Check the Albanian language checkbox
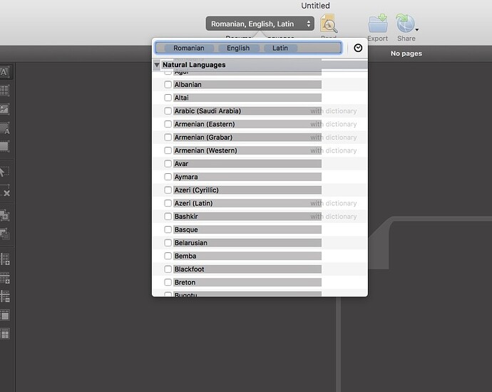This screenshot has height=392, width=492. point(168,85)
